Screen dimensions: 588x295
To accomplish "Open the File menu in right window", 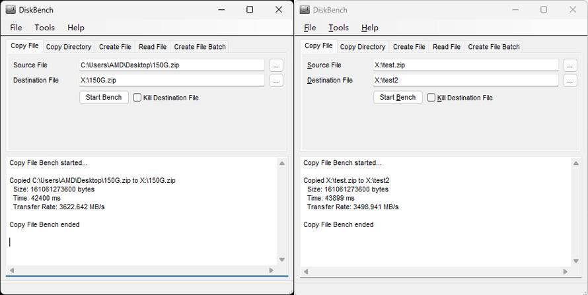I will pyautogui.click(x=310, y=28).
